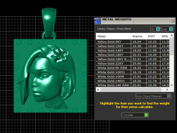The image size is (177, 133).
Task: Select the Yellow Gold:9KY row
Action: [133, 42]
